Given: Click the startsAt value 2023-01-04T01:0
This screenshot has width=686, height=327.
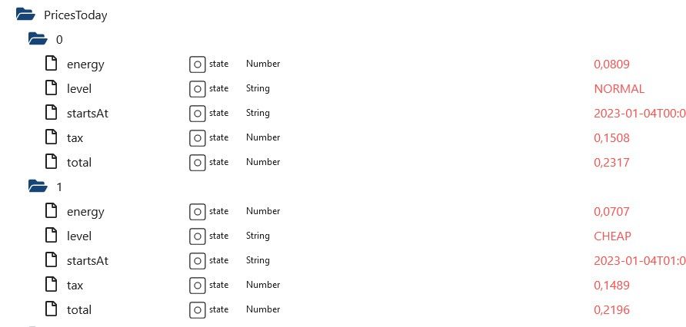Looking at the screenshot, I should click(639, 260).
